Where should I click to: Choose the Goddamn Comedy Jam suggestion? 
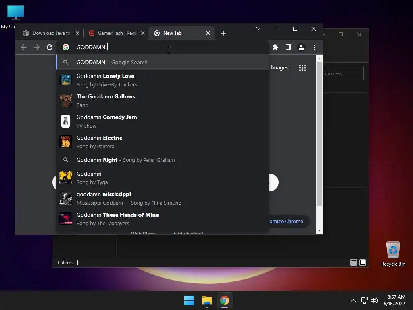[x=163, y=121]
